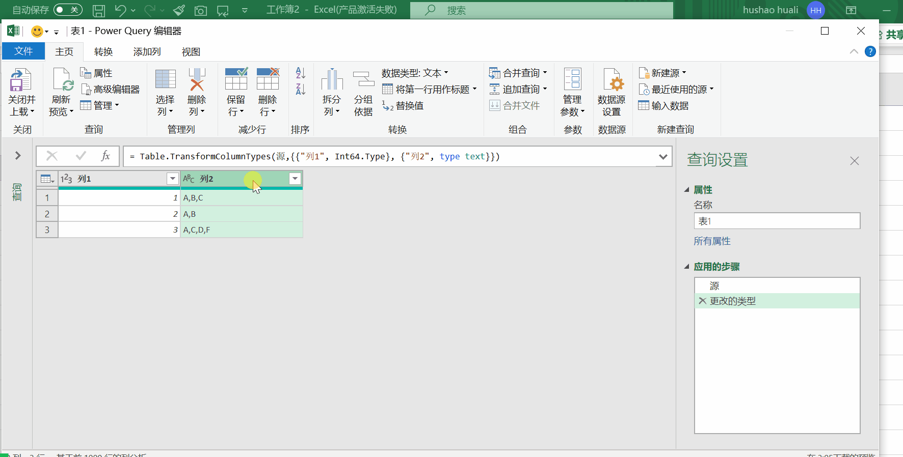The width and height of the screenshot is (903, 457).
Task: Expand the formula bar dropdown arrow
Action: pos(663,157)
